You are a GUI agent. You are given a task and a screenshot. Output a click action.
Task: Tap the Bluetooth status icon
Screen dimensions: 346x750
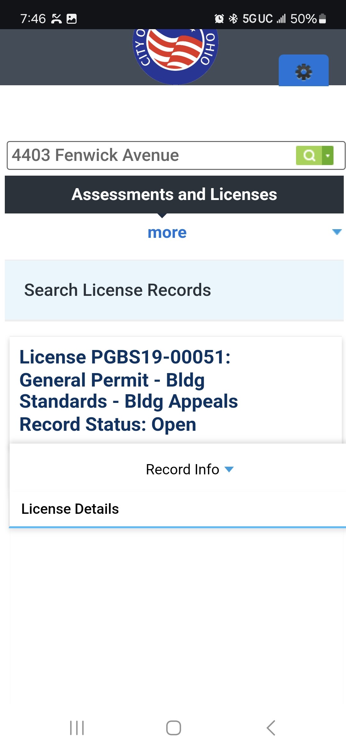point(233,19)
